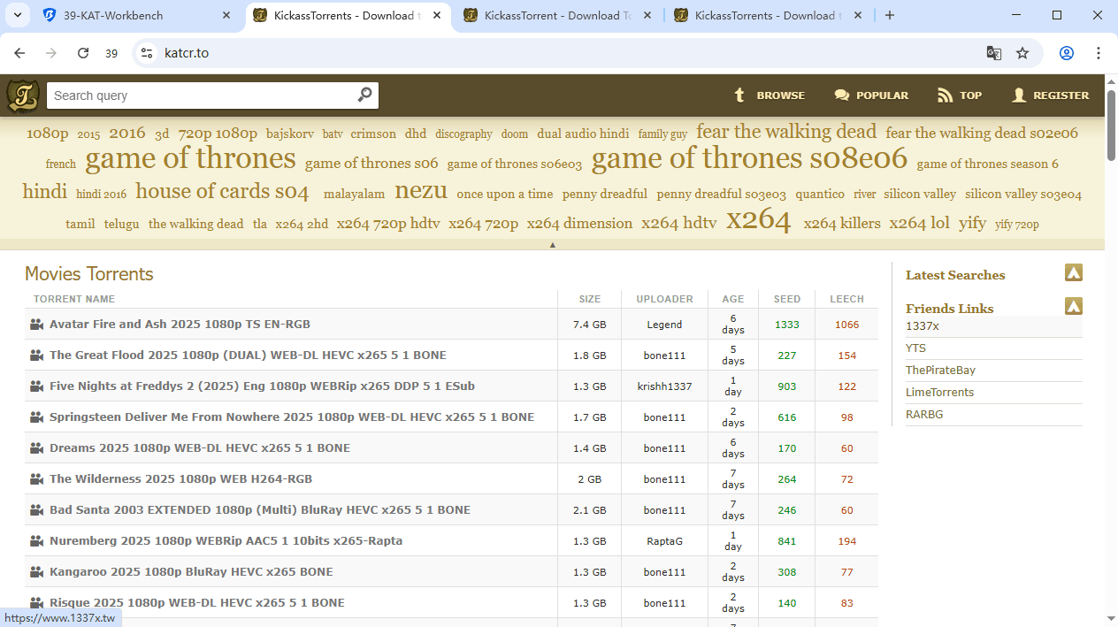
Task: Click the movie icon beside Risque 2025
Action: (36, 603)
